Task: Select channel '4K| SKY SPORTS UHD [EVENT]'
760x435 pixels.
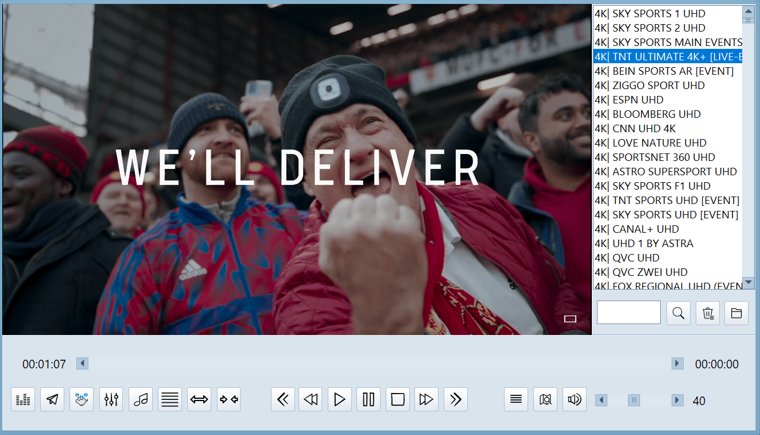Action: (x=668, y=214)
